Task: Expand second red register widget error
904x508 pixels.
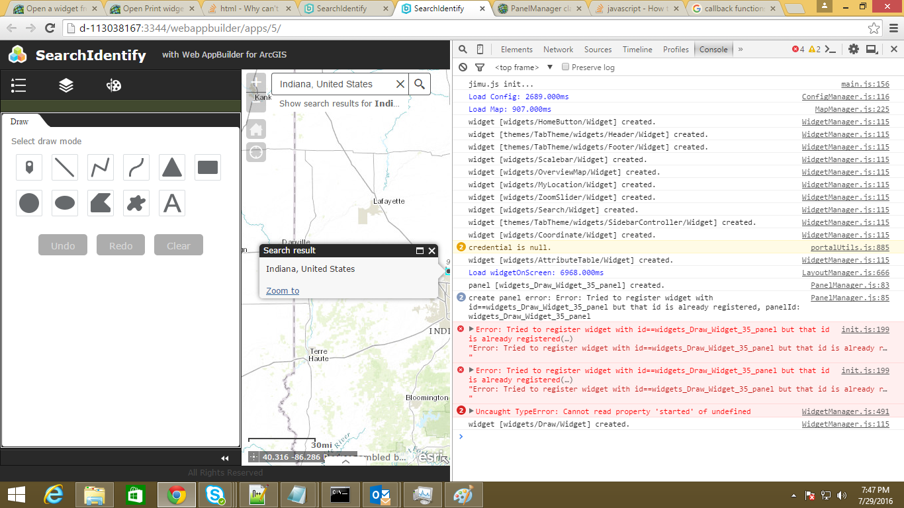Action: point(471,370)
